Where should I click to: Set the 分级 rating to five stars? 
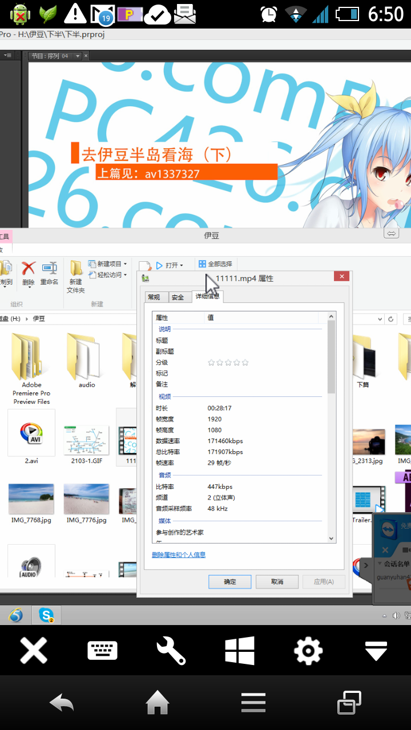coord(245,363)
